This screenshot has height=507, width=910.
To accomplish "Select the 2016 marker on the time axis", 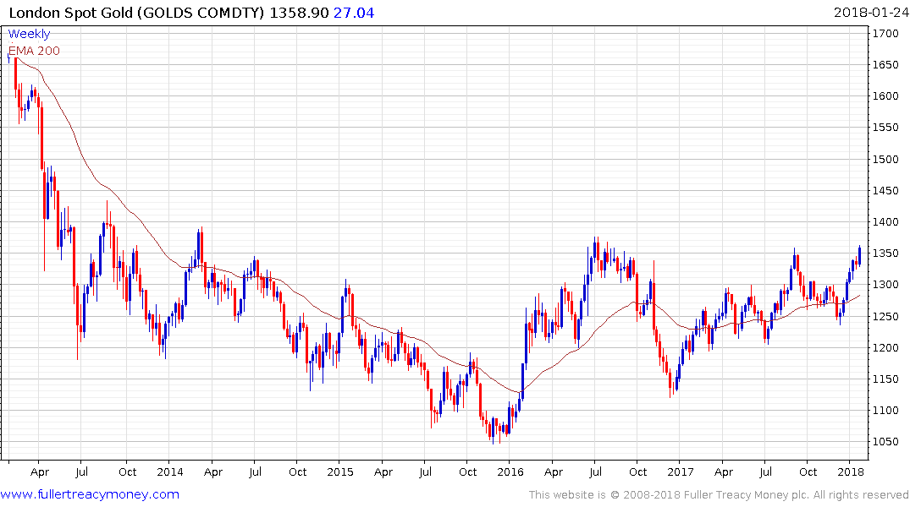I will tap(510, 472).
